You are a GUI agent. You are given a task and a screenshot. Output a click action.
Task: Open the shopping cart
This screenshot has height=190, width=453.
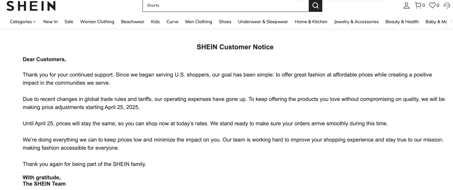pos(419,5)
